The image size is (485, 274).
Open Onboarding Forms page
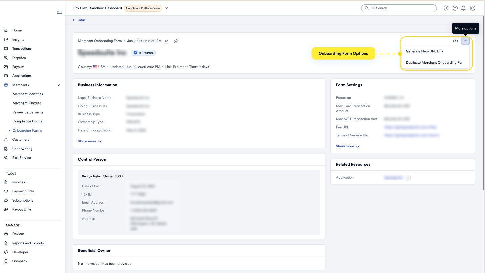[x=27, y=131]
